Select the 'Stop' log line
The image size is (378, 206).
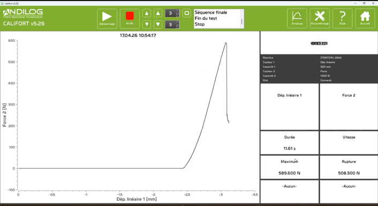tap(200, 24)
